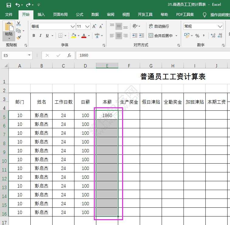Image resolution: width=230 pixels, height=225 pixels.
Task: Click the Decrease Decimal icon
Action: point(220,36)
